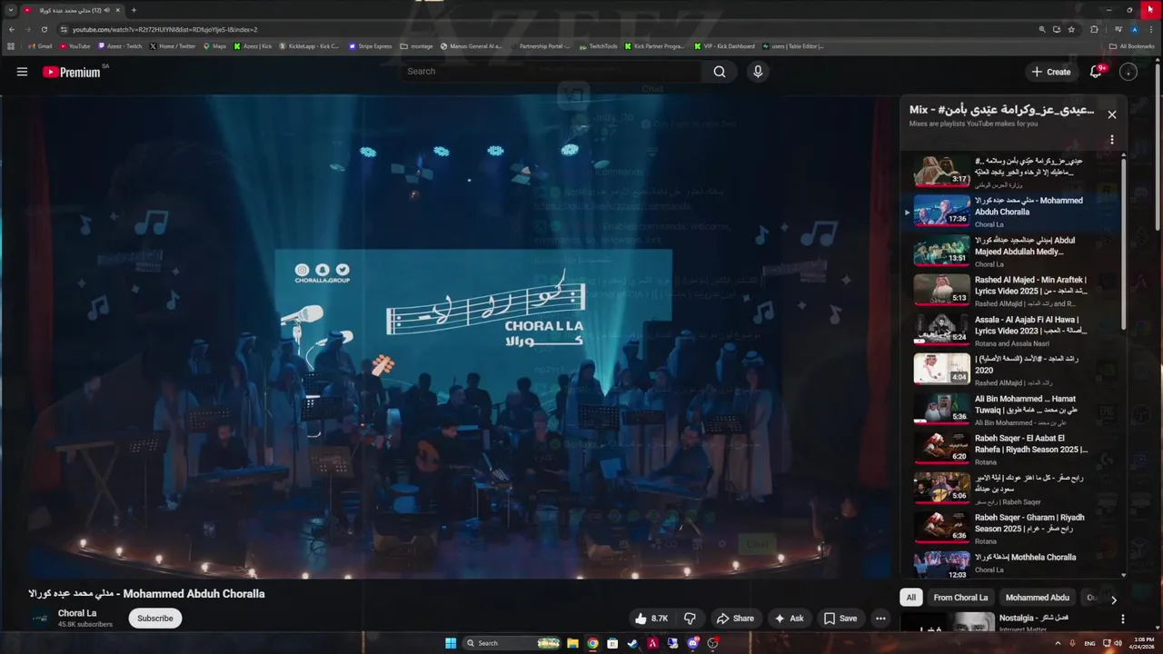Like the Mohammed Abduh Choralla video

point(651,619)
